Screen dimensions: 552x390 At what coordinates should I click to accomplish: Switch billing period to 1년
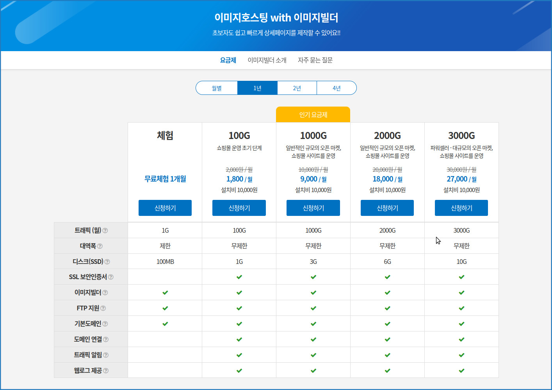257,88
